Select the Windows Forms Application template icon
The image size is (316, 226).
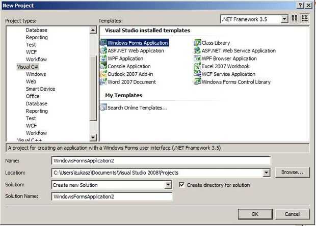pyautogui.click(x=103, y=43)
